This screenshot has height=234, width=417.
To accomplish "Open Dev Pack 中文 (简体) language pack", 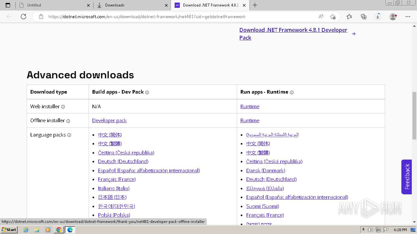I will point(110,135).
